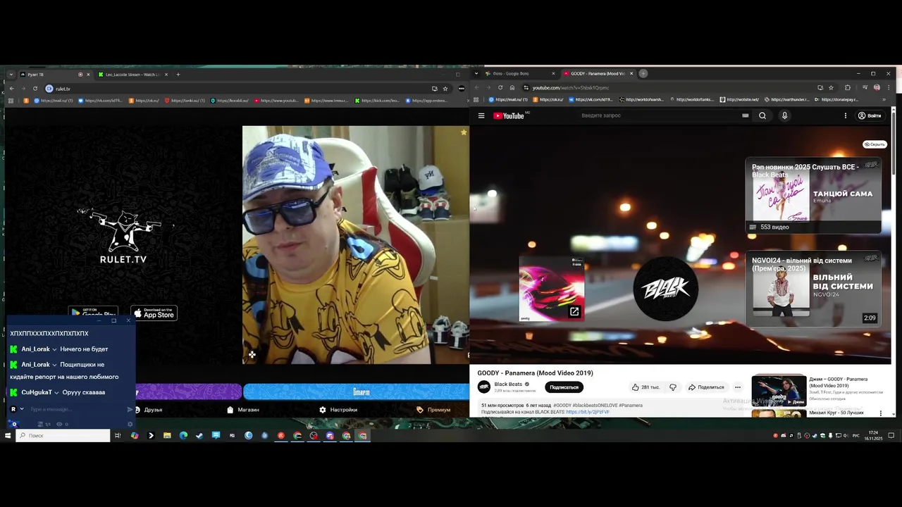
Task: Open more actions menu beside Поделиться
Action: tap(738, 387)
